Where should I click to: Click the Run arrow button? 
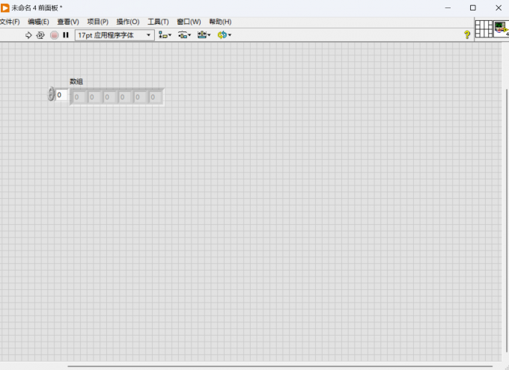point(28,35)
